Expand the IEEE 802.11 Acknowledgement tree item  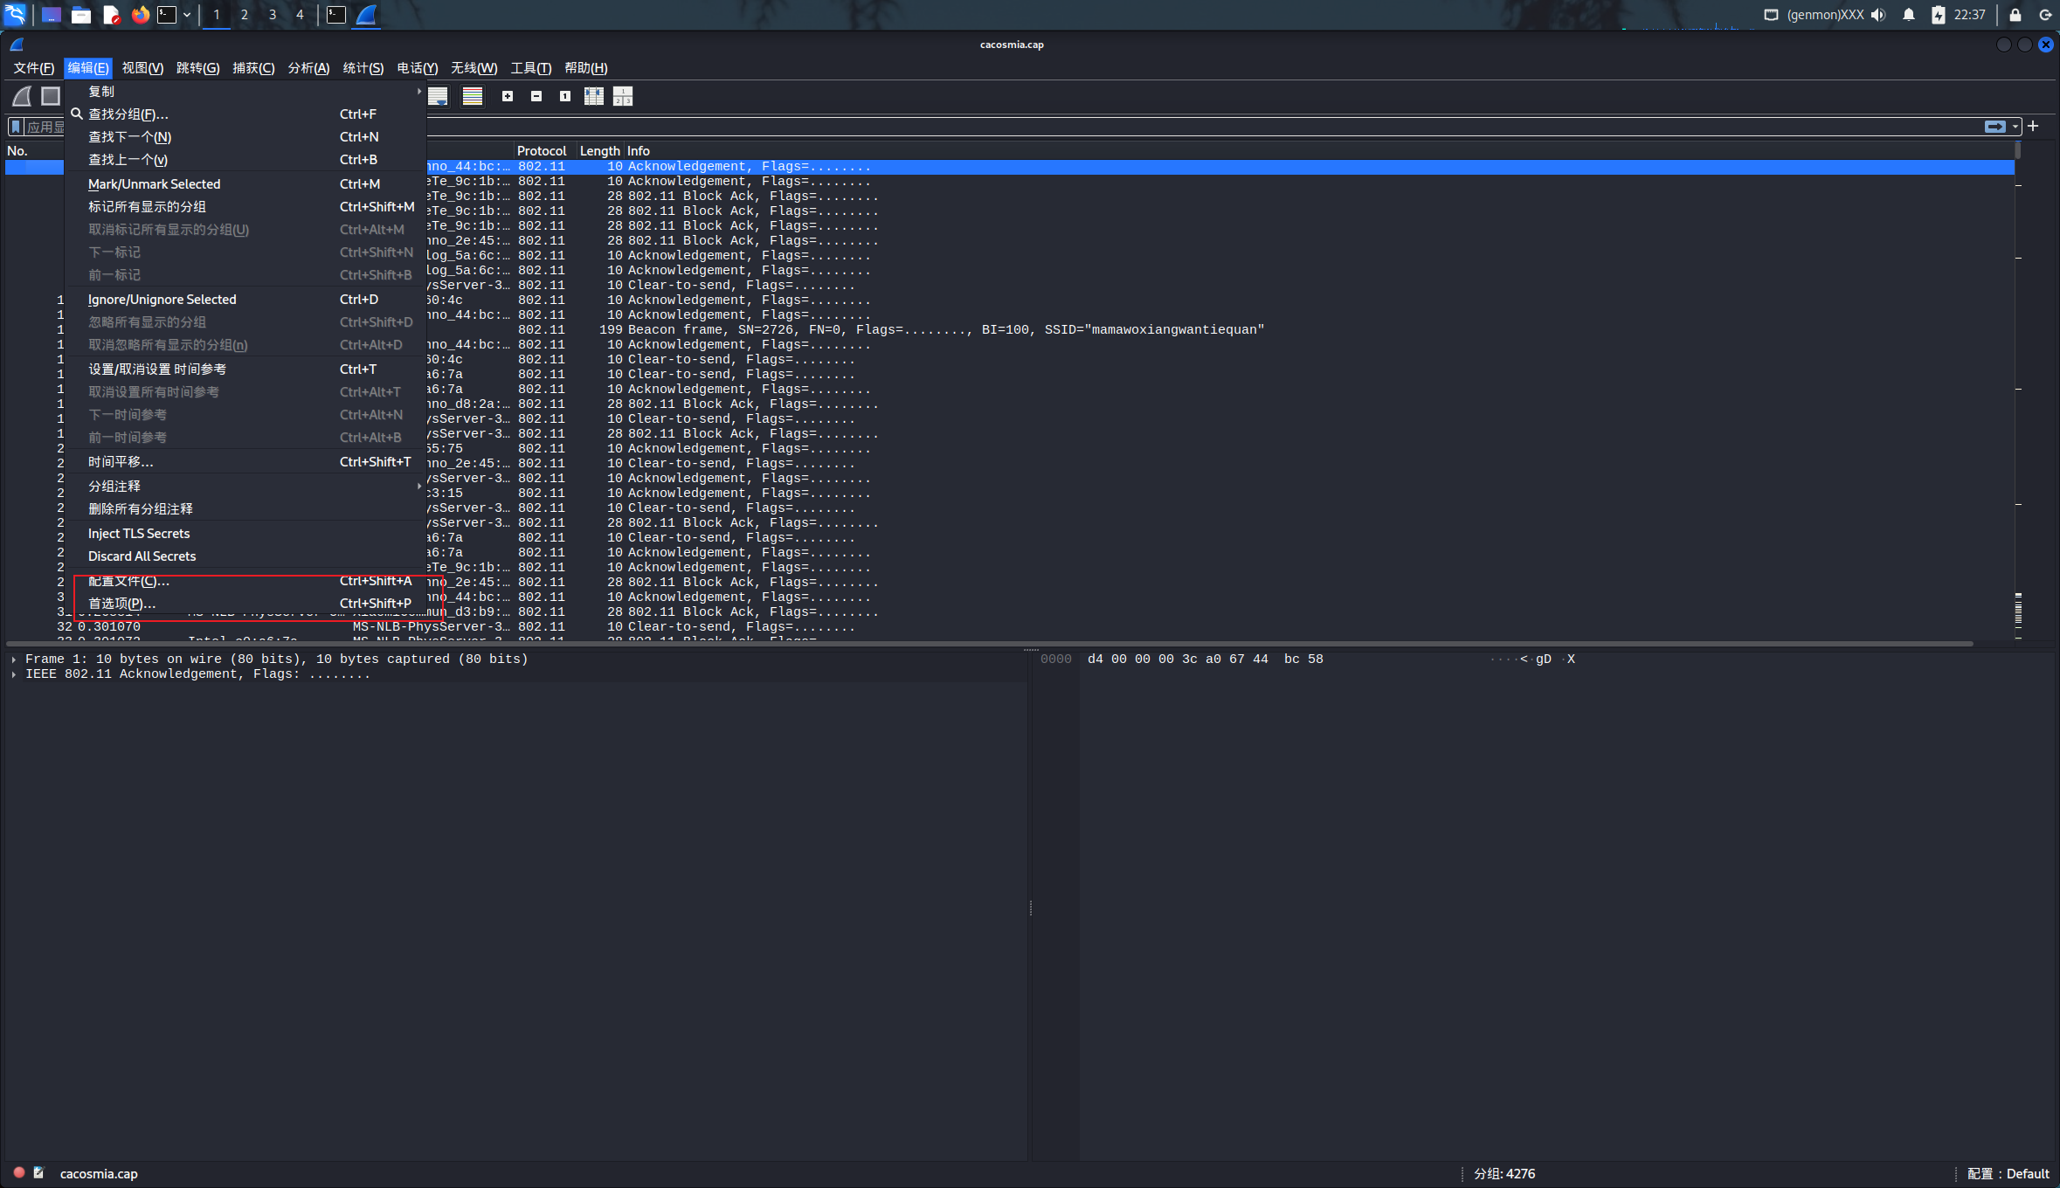pyautogui.click(x=14, y=674)
